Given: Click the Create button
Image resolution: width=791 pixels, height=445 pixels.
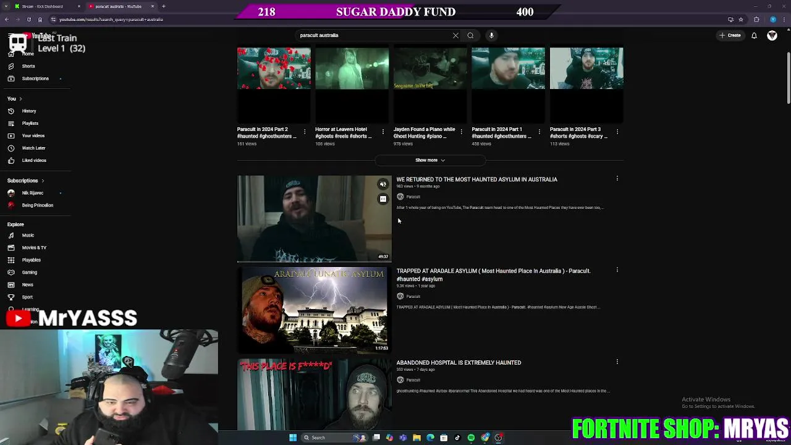Looking at the screenshot, I should pyautogui.click(x=730, y=35).
